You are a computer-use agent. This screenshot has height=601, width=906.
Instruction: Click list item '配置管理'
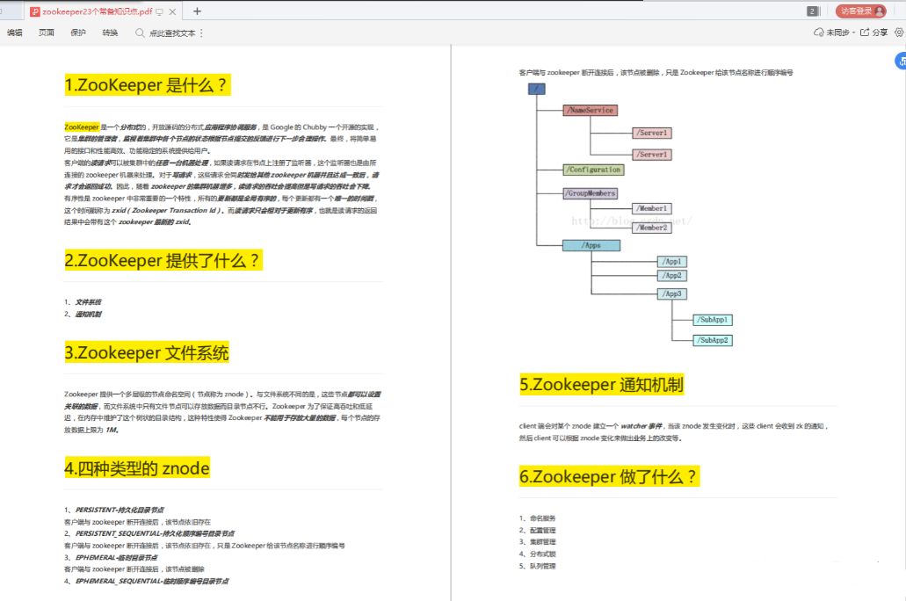tap(542, 531)
